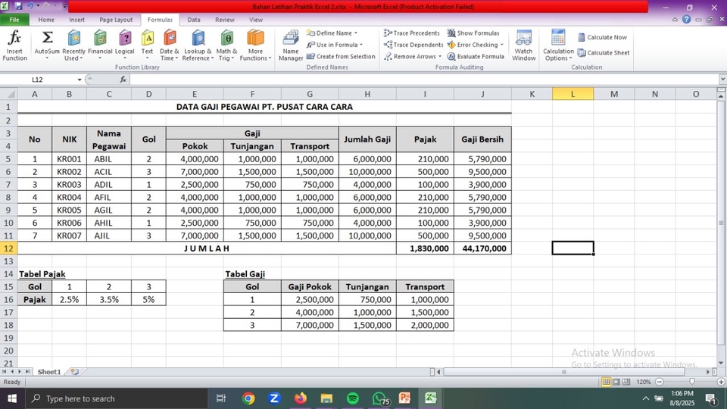Switch to the Data tab
The width and height of the screenshot is (727, 409).
pyautogui.click(x=194, y=20)
